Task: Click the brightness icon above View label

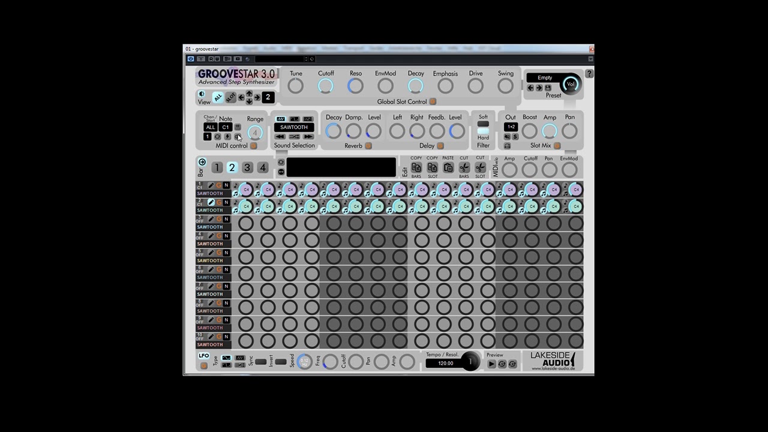Action: (x=202, y=94)
